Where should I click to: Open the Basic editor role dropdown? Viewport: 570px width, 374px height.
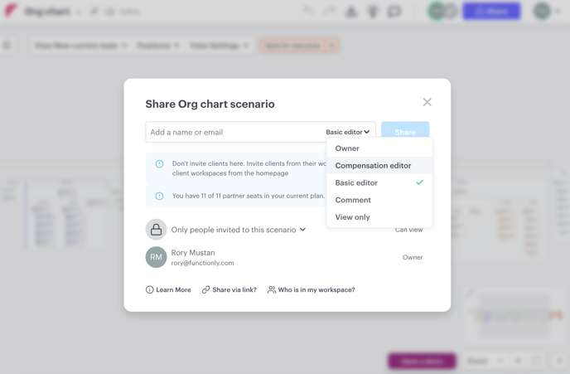(x=347, y=132)
